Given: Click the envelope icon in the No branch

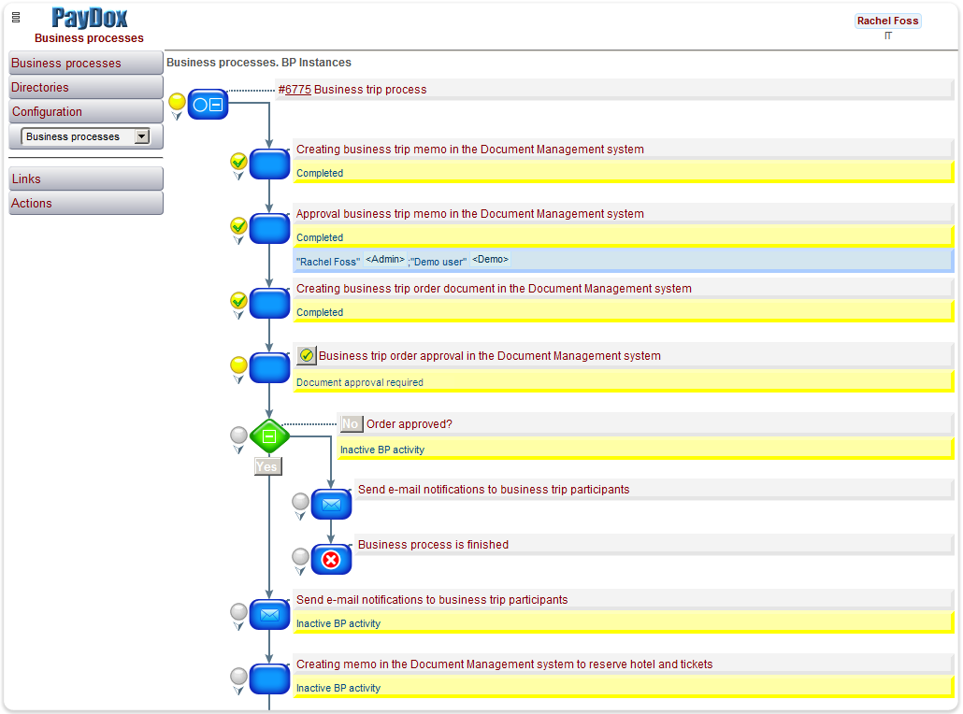Looking at the screenshot, I should click(331, 505).
